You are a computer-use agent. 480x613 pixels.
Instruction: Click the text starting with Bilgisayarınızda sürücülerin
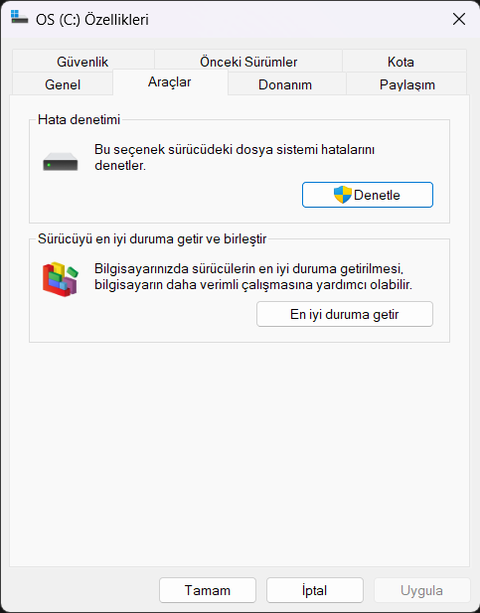pyautogui.click(x=253, y=277)
